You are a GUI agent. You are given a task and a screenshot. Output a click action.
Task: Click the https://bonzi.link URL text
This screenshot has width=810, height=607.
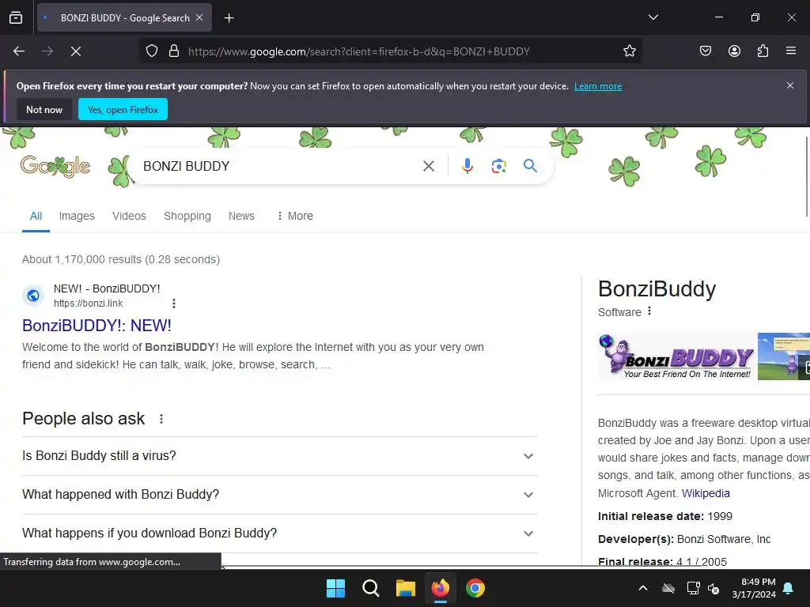(x=89, y=303)
